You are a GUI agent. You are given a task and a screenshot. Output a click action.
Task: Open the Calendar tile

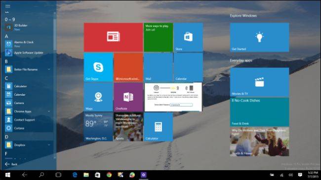point(188,67)
